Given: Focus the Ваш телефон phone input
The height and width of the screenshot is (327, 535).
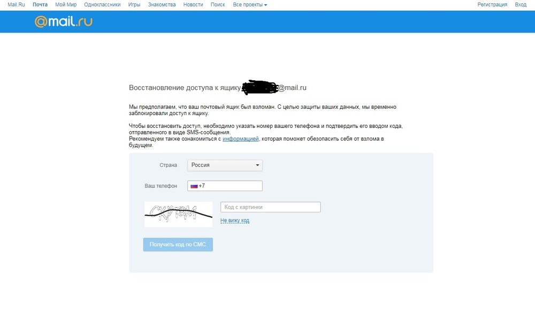Looking at the screenshot, I should (225, 186).
